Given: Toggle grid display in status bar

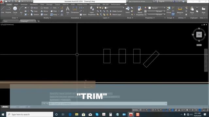Looking at the screenshot, I should click(x=140, y=110).
